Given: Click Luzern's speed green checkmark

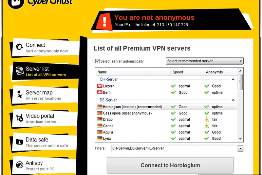Looking at the screenshot, I should point(174,86).
